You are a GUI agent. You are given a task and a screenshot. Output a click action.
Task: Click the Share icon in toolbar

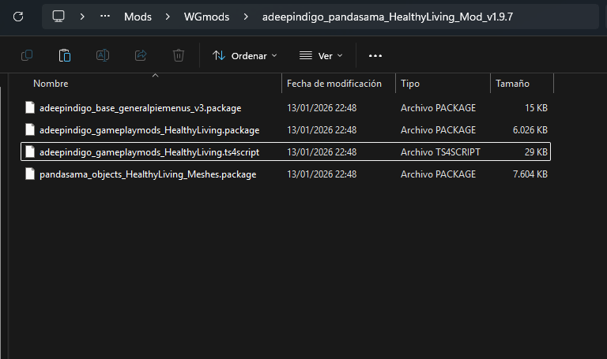pos(141,55)
